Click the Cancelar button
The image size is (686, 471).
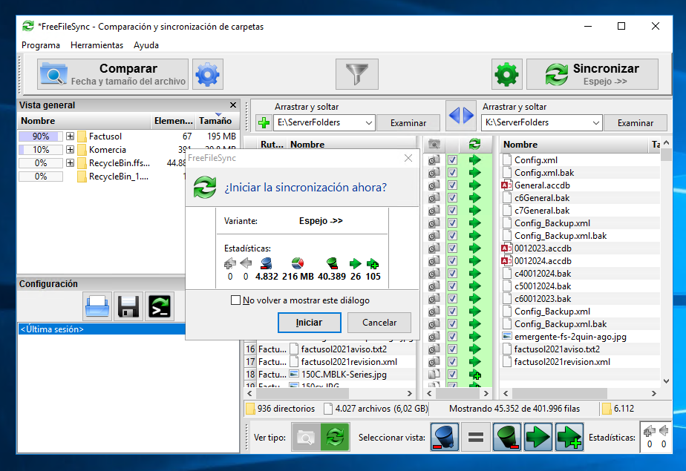click(x=379, y=323)
